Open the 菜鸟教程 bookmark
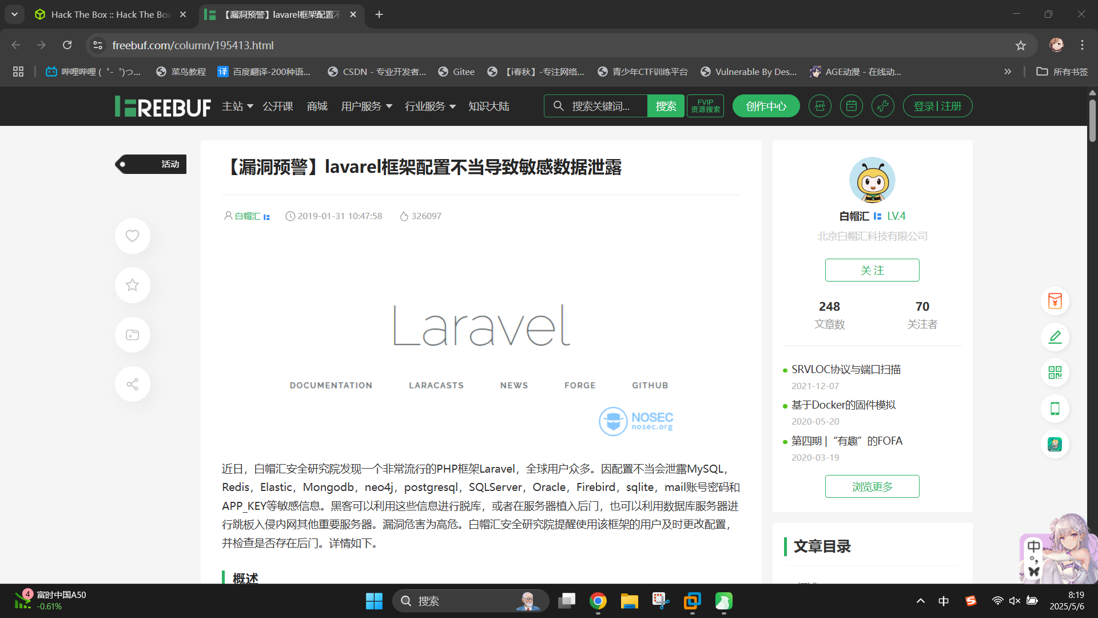 pos(181,72)
